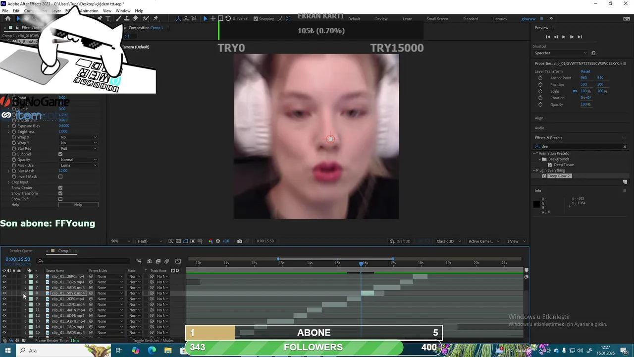Open the Wrap X dropdown

[x=79, y=137]
